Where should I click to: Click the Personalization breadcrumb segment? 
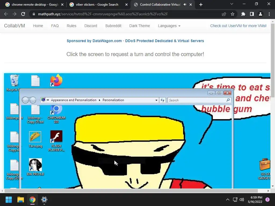click(x=113, y=100)
